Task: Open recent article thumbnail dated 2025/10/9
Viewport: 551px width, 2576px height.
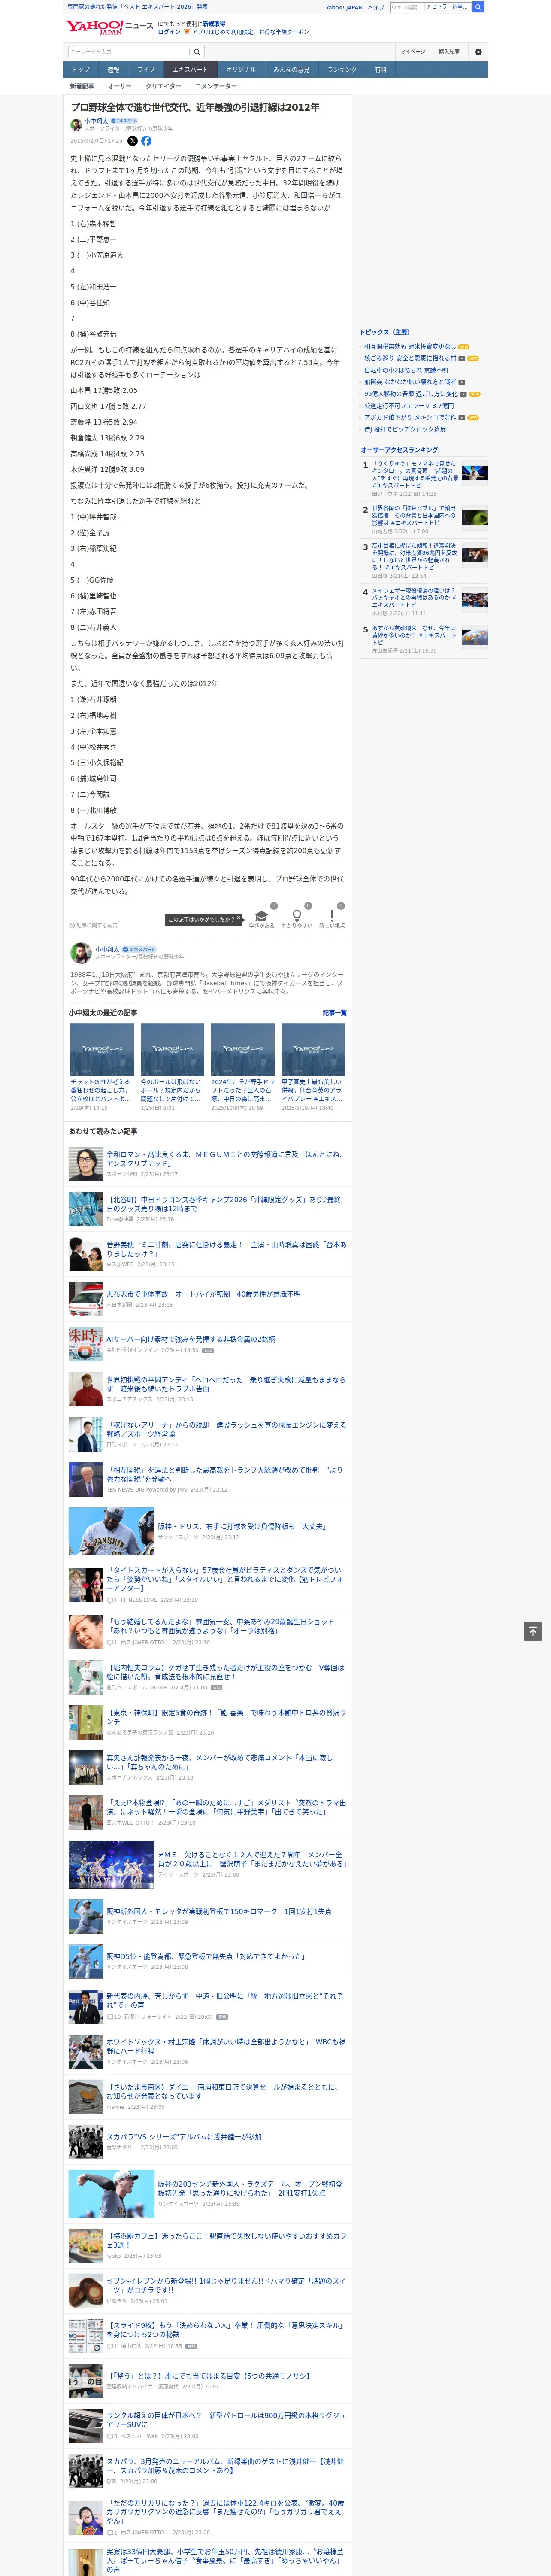Action: pyautogui.click(x=243, y=1049)
